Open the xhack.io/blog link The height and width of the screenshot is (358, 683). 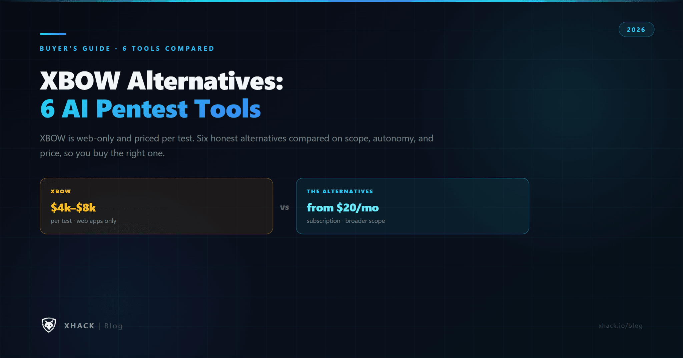620,326
